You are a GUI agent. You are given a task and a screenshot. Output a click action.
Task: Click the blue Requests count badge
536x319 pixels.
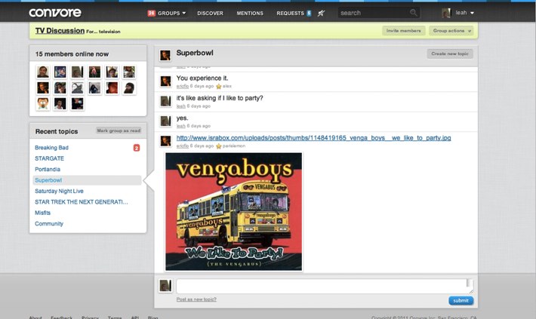tap(309, 13)
